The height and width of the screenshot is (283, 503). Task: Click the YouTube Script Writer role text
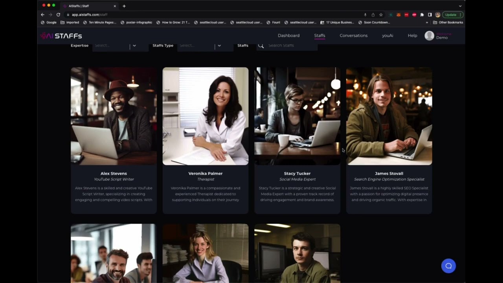point(114,179)
